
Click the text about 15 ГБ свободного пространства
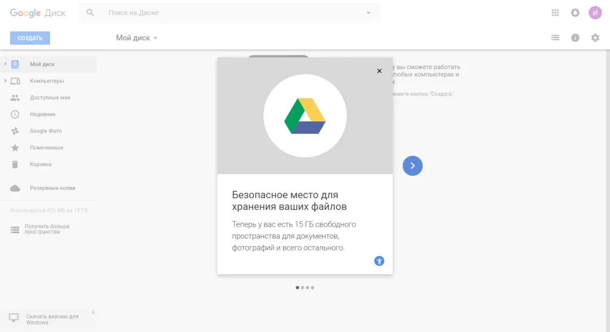tap(294, 236)
